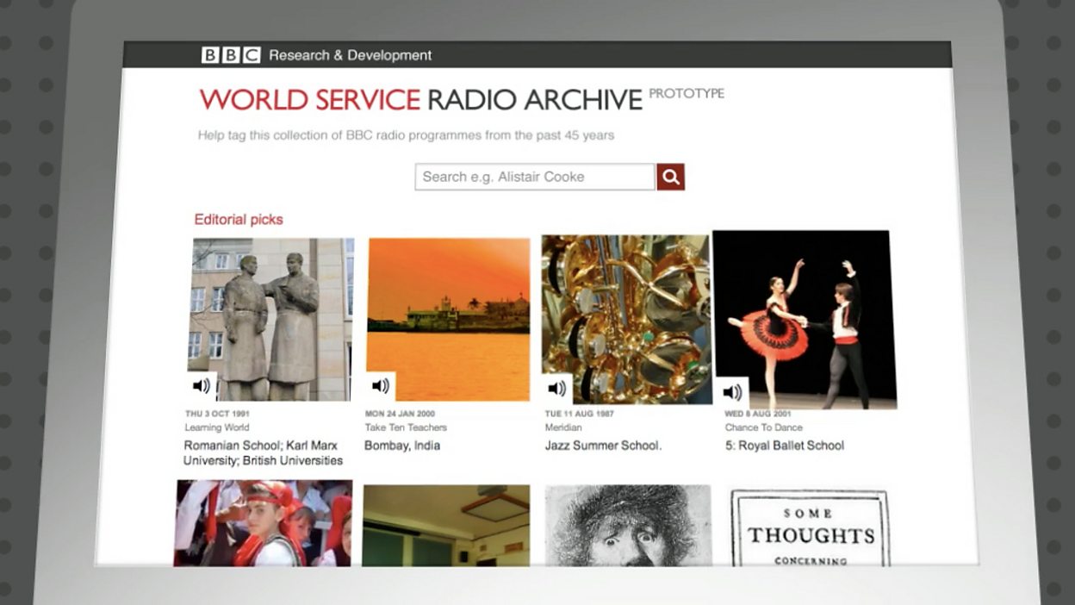Screen dimensions: 1075x605
Task: Open the "Jazz Summer School" programme link
Action: point(601,445)
